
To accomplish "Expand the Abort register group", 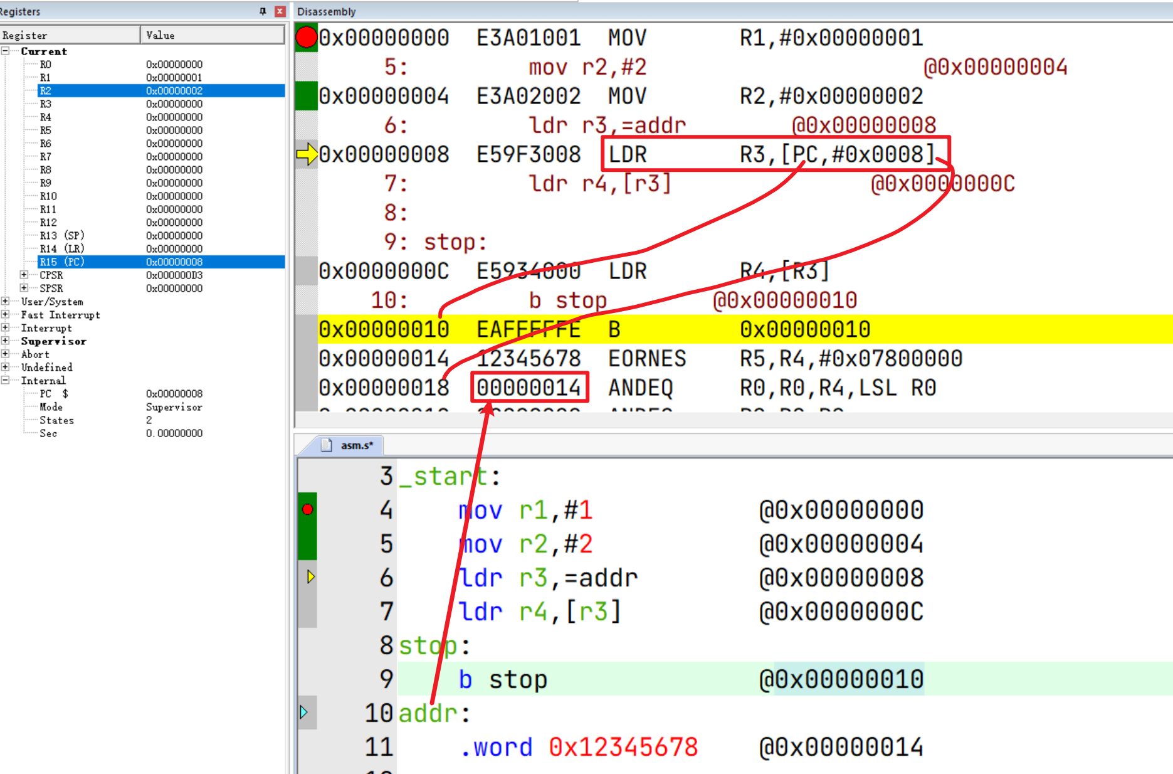I will [5, 354].
